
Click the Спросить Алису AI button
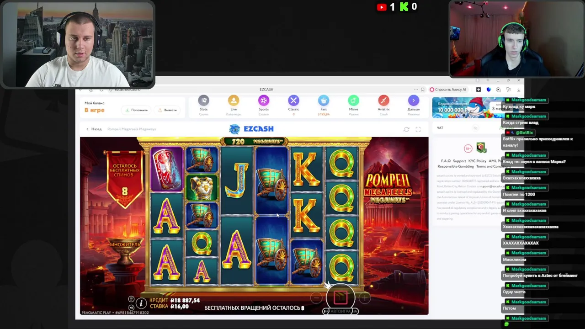(448, 90)
